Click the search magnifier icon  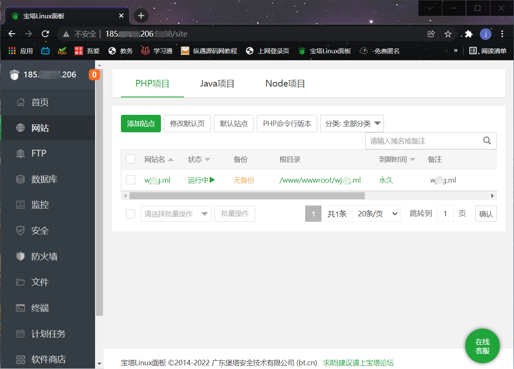(487, 141)
